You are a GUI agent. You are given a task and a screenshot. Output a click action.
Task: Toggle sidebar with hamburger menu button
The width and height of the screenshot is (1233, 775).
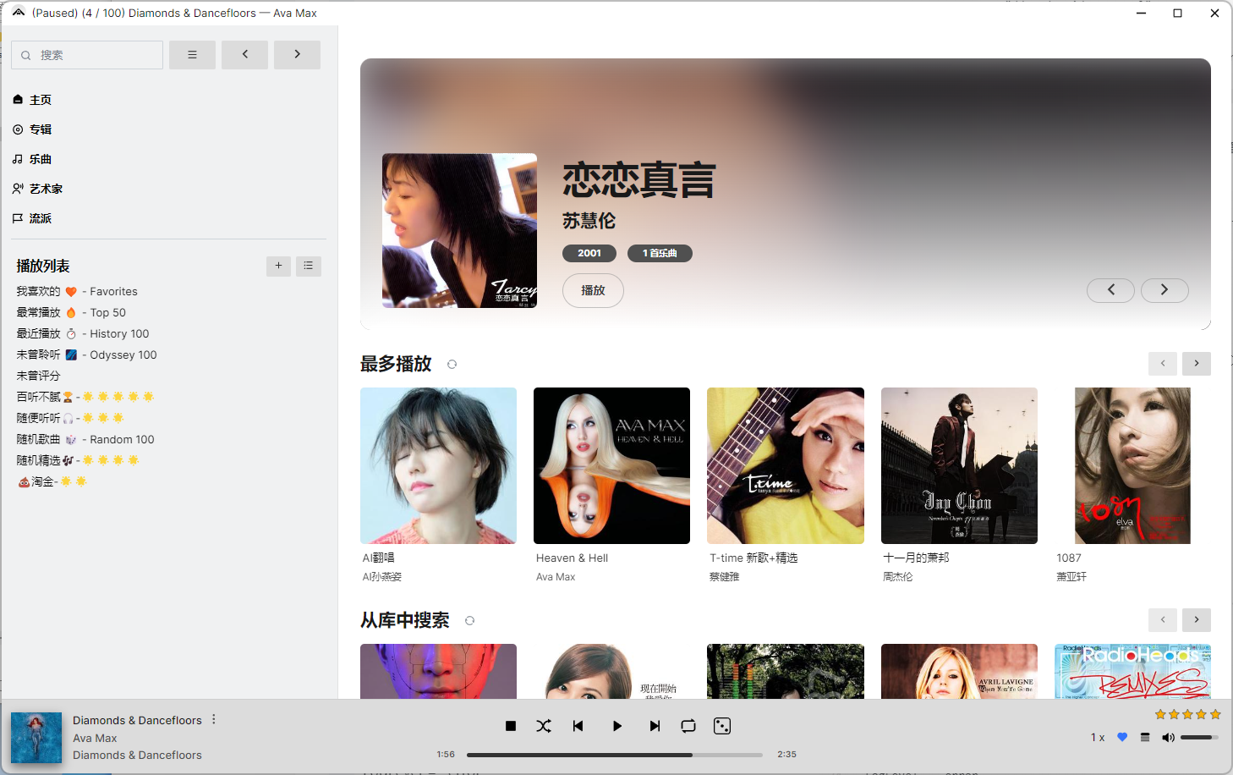[192, 55]
